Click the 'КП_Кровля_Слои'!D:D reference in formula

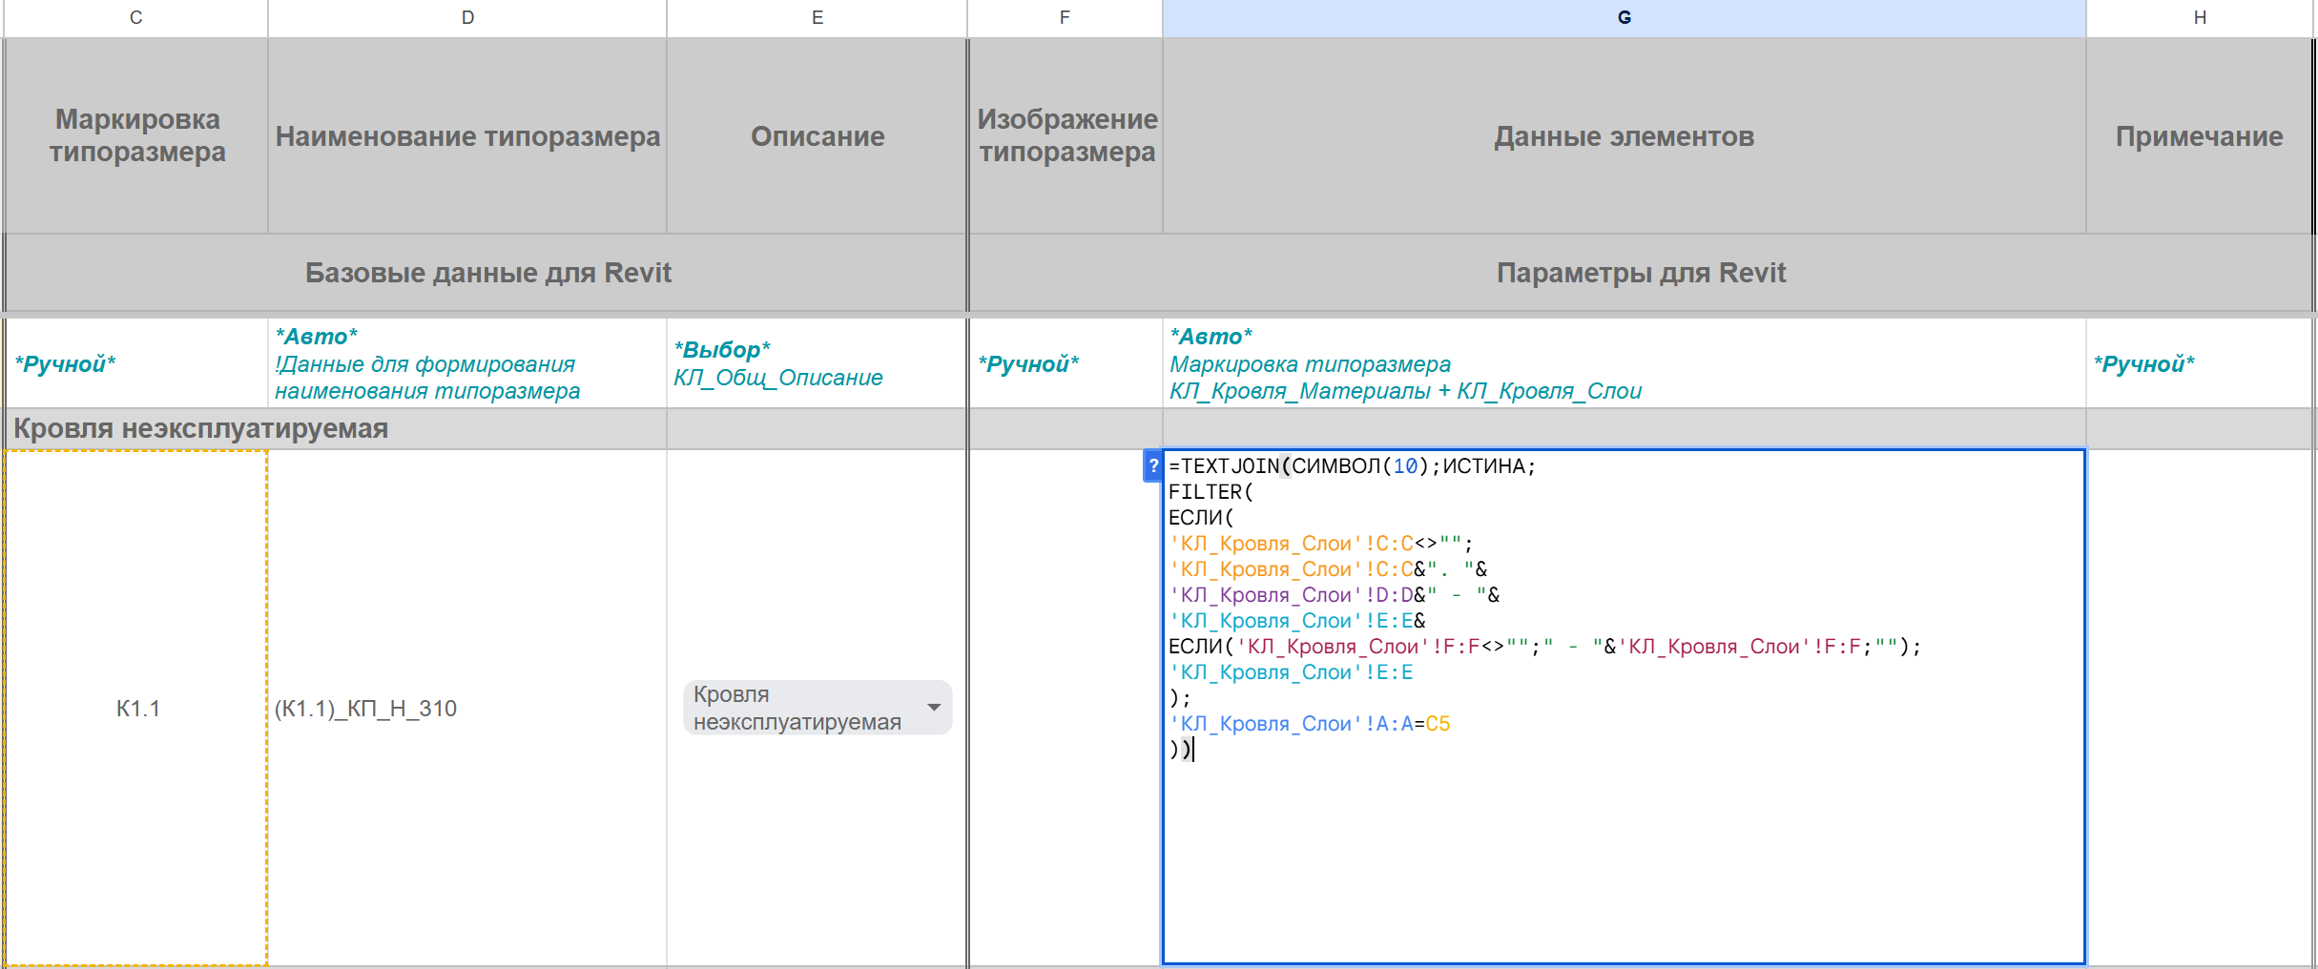click(x=1291, y=595)
